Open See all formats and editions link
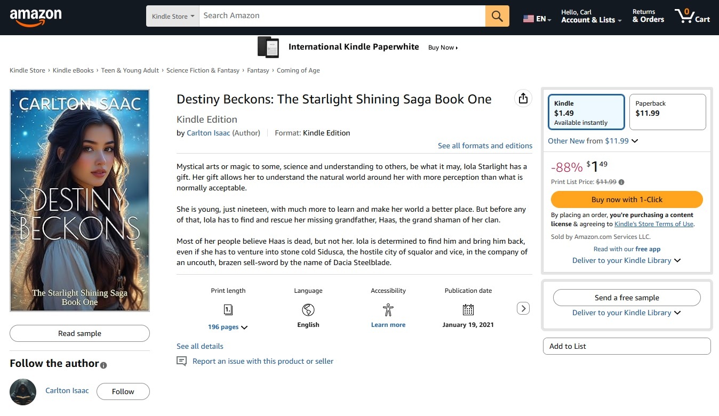Image resolution: width=719 pixels, height=416 pixels. coord(485,146)
